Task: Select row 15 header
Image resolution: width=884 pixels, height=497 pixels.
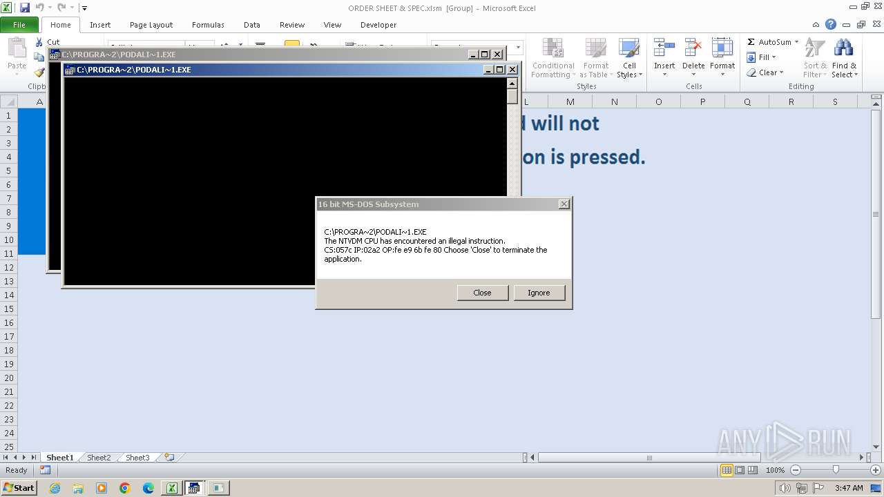Action: tap(9, 309)
